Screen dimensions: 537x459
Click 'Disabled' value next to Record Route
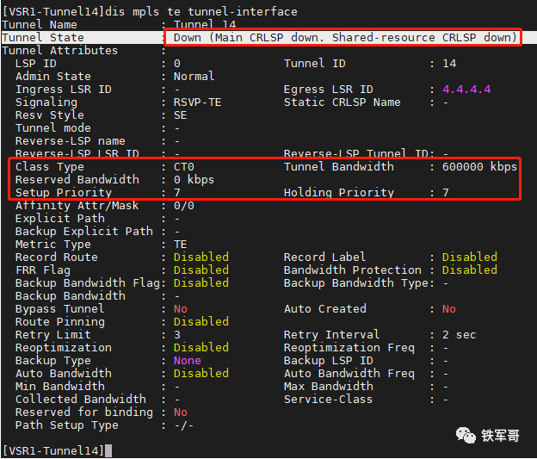[x=201, y=257]
